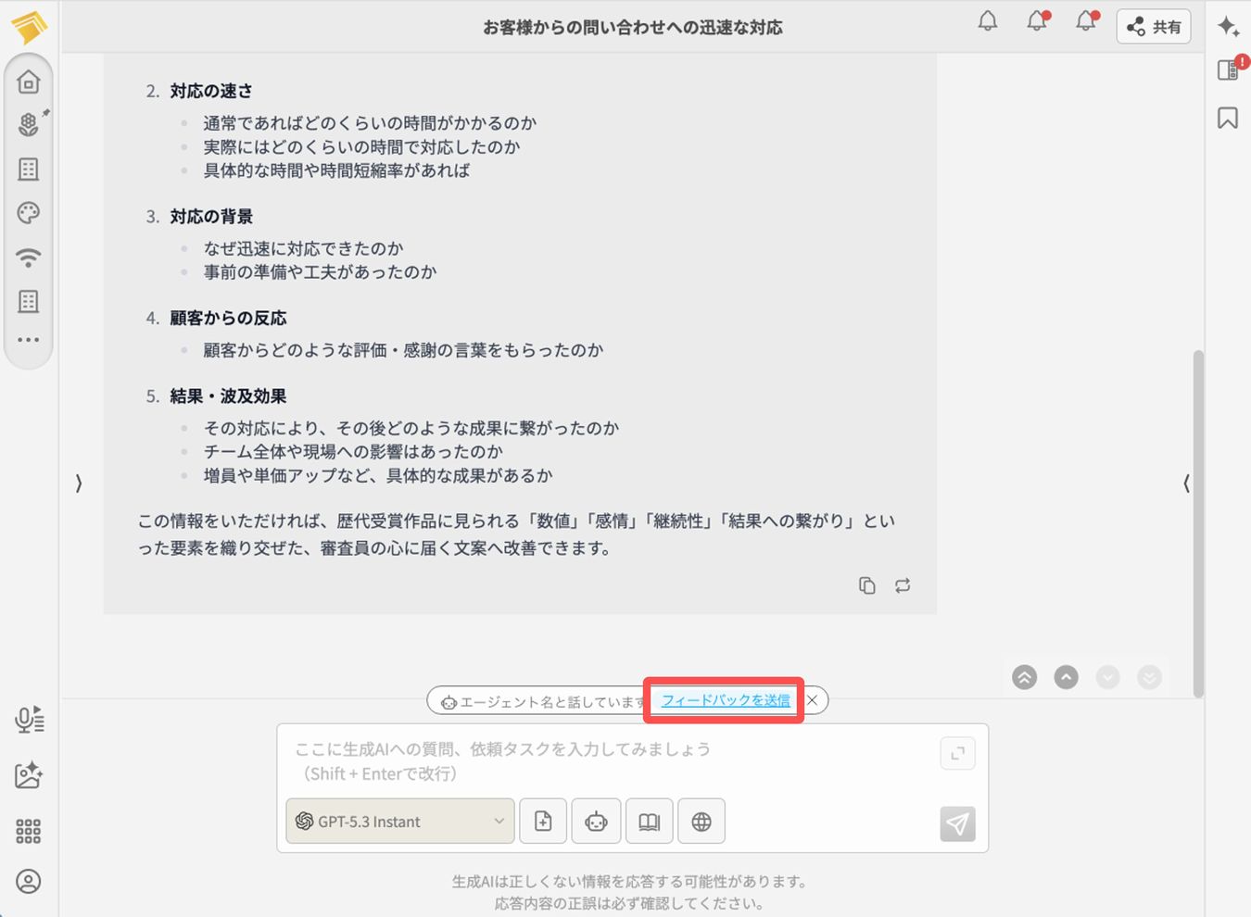Open the apps grid icon in sidebar

click(x=29, y=831)
